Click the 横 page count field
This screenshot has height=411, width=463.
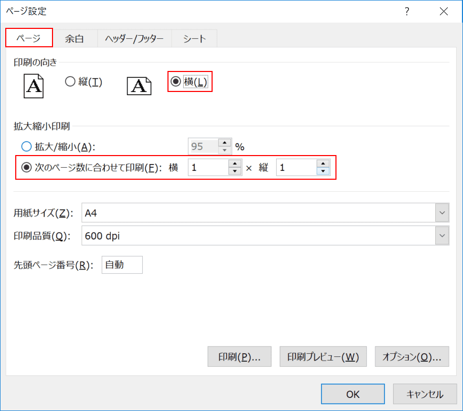point(208,168)
